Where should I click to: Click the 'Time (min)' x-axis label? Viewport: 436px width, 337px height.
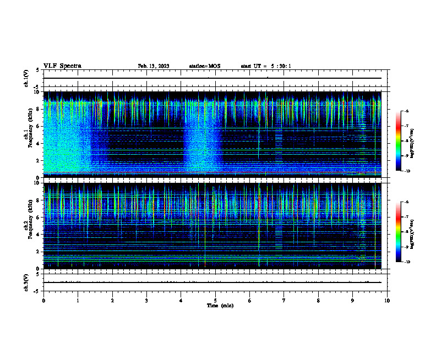(220, 306)
